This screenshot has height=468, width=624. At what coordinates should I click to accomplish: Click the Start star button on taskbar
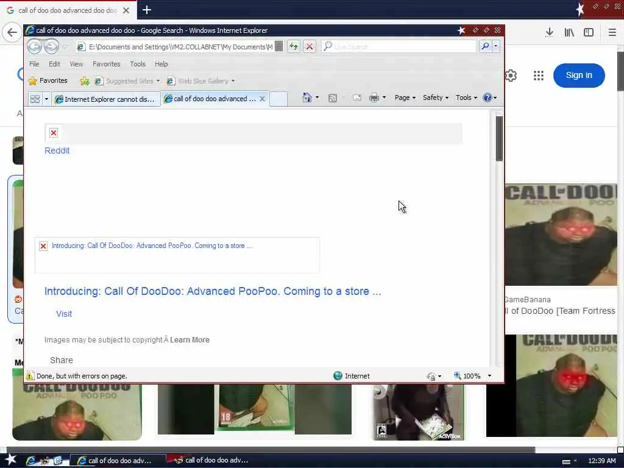(11, 459)
